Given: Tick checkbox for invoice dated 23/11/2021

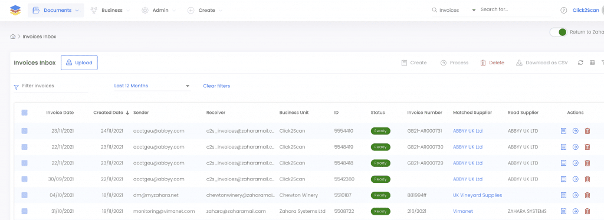Looking at the screenshot, I should pos(24,131).
